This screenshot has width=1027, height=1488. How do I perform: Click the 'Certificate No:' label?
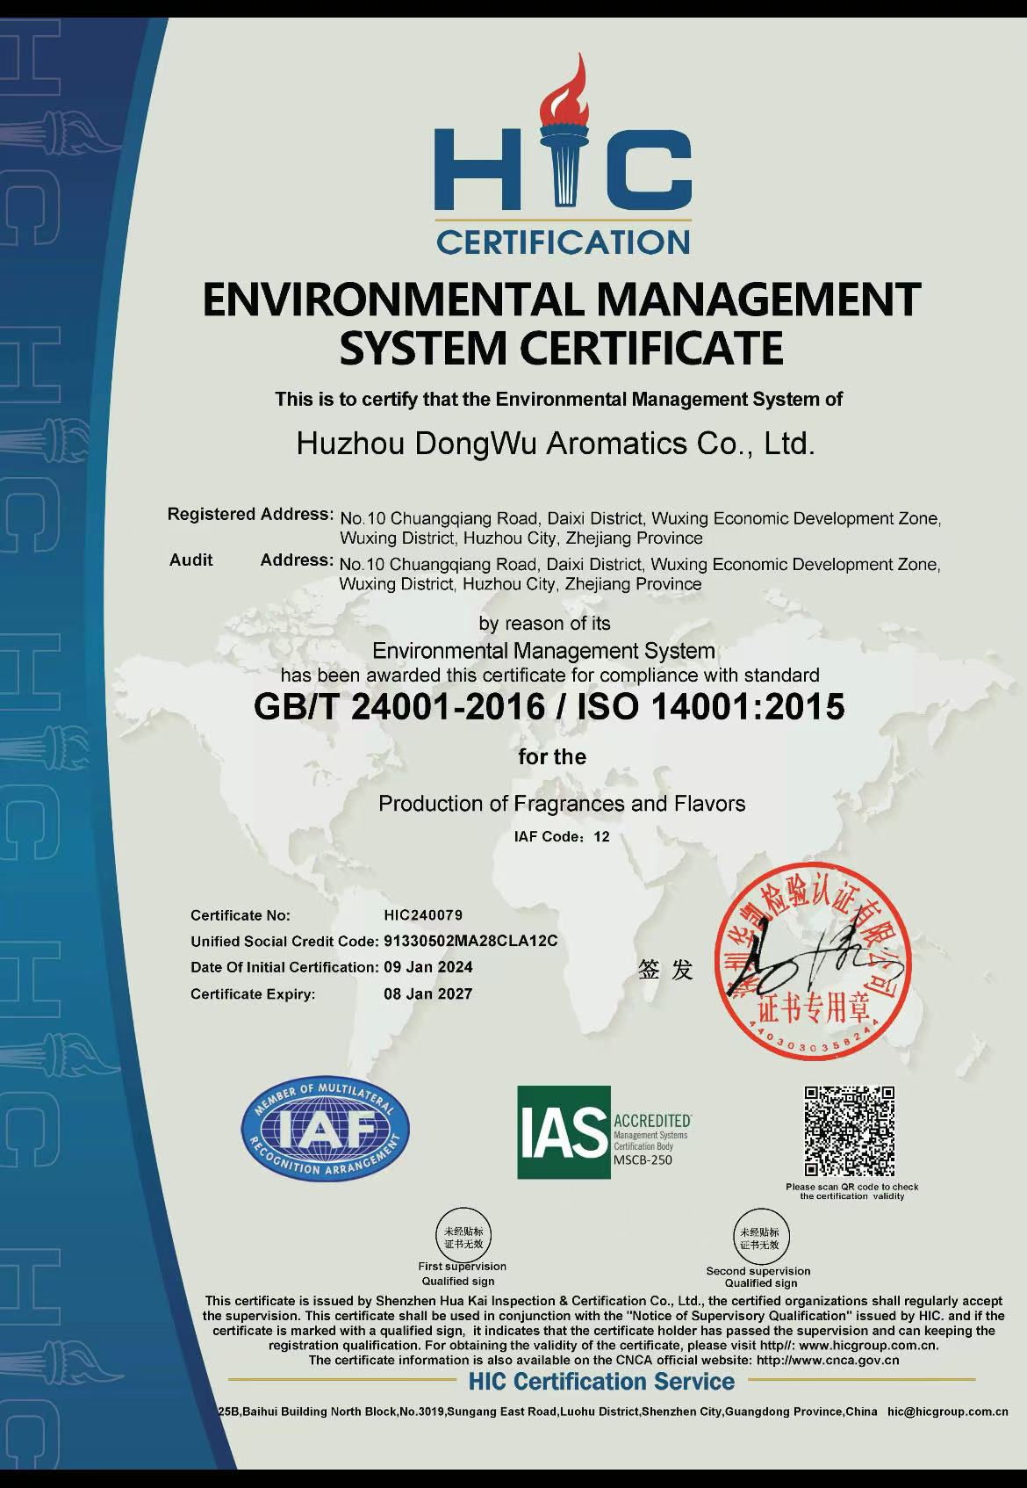coord(241,915)
